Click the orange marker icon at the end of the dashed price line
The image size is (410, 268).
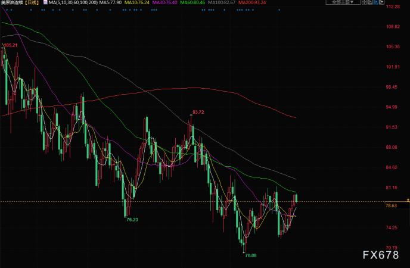click(408, 200)
